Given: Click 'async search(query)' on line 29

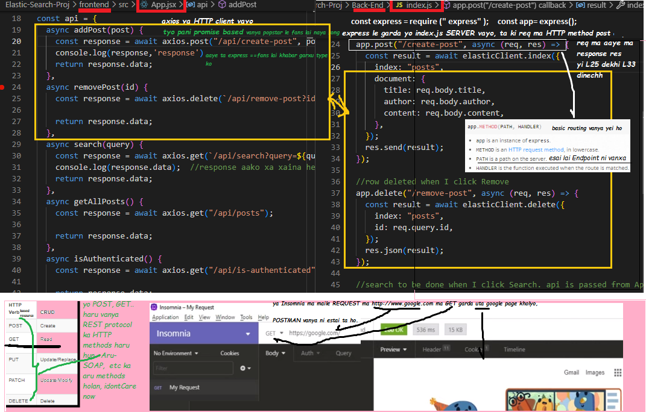Looking at the screenshot, I should coord(95,145).
